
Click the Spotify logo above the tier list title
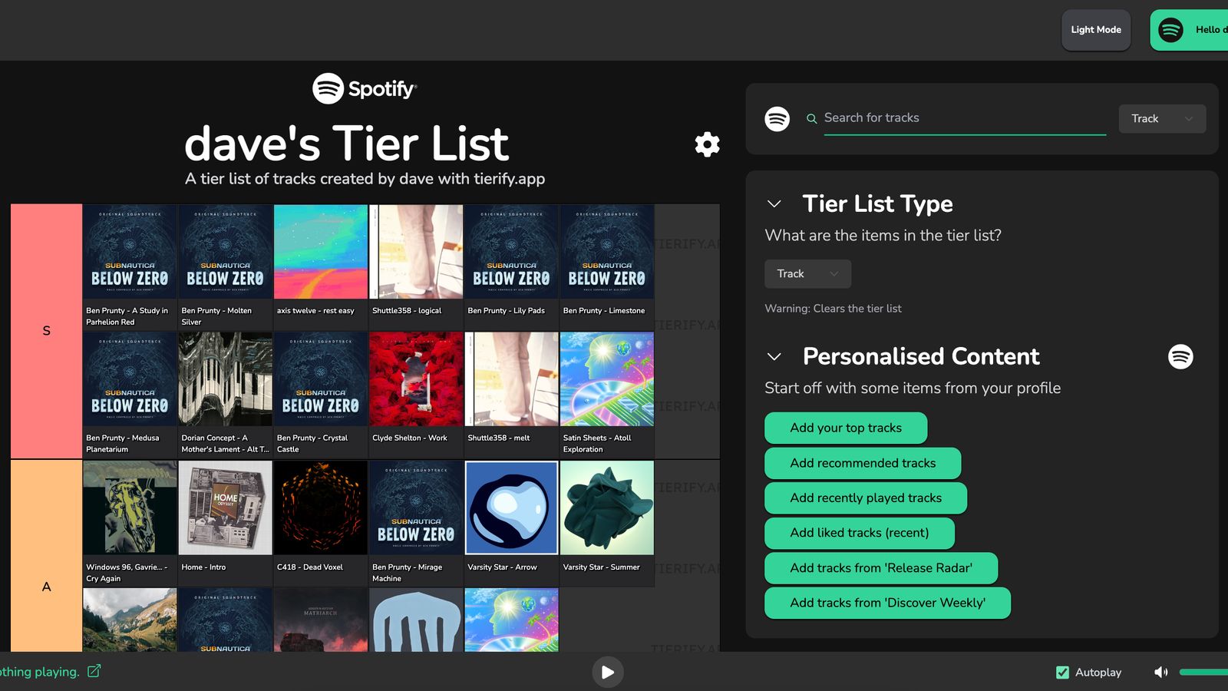point(328,88)
